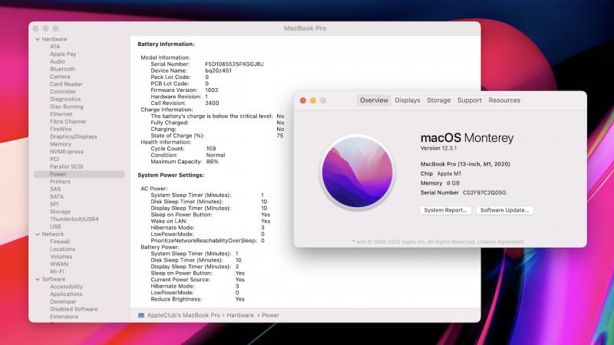Close the About This Mac window
Screen dimensions: 614x345
302,100
